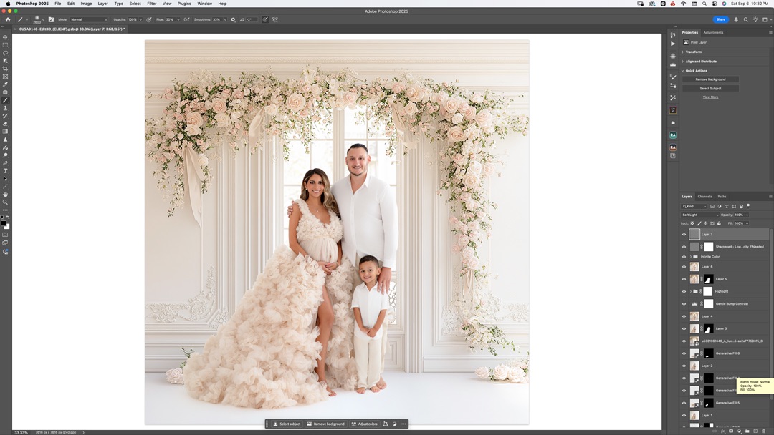Toggle visibility of Generative Fill 6
Image resolution: width=774 pixels, height=435 pixels.
(684, 353)
